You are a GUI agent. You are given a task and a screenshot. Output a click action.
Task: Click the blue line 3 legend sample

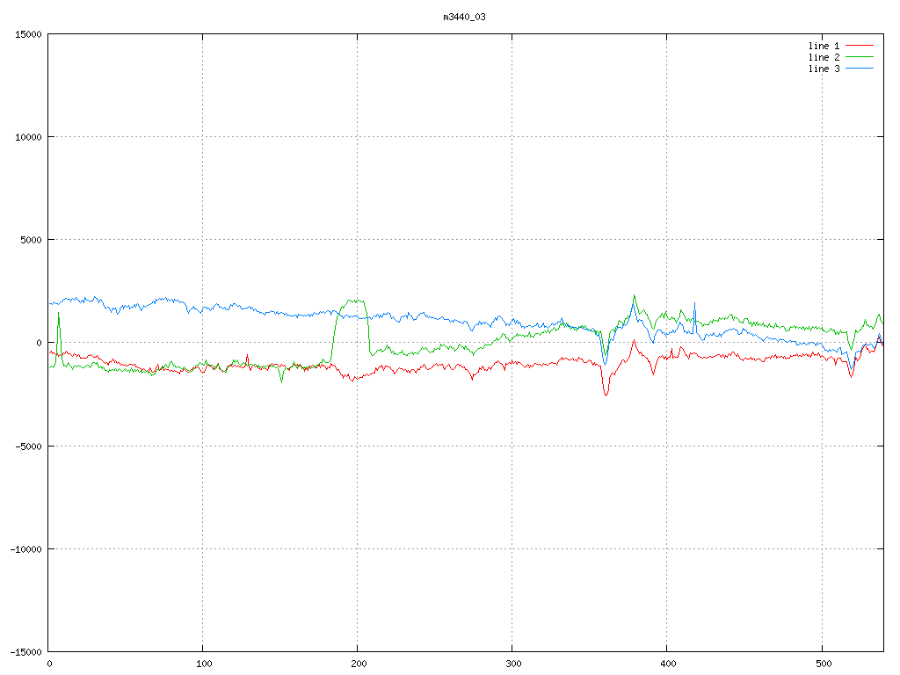860,69
